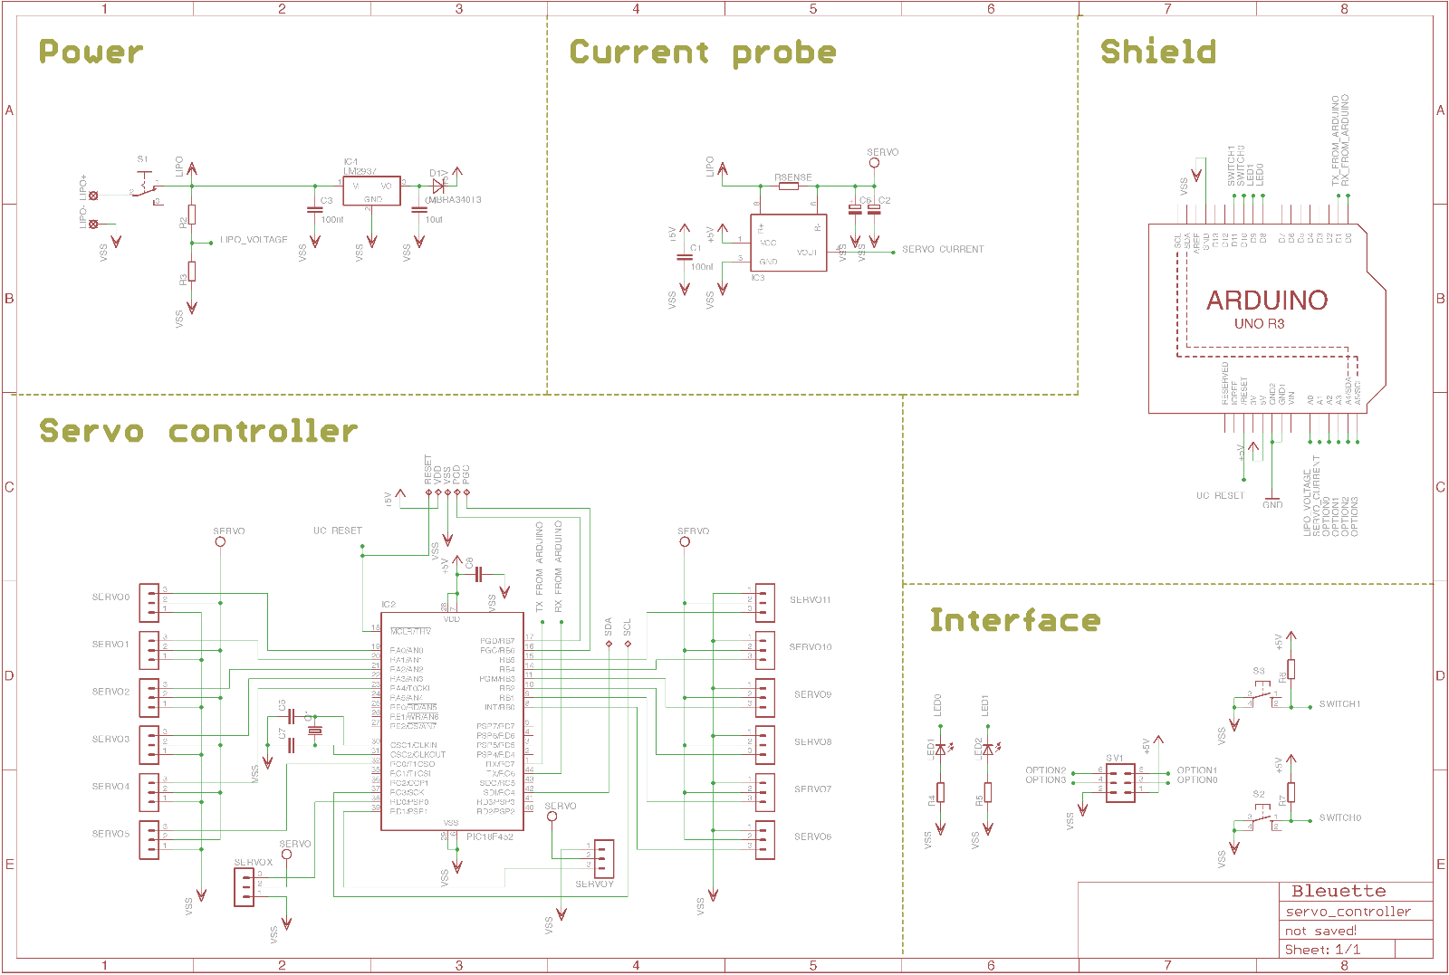Screen dimensions: 1449x975
Task: Click the SERVO6 connector label
Action: (x=812, y=836)
